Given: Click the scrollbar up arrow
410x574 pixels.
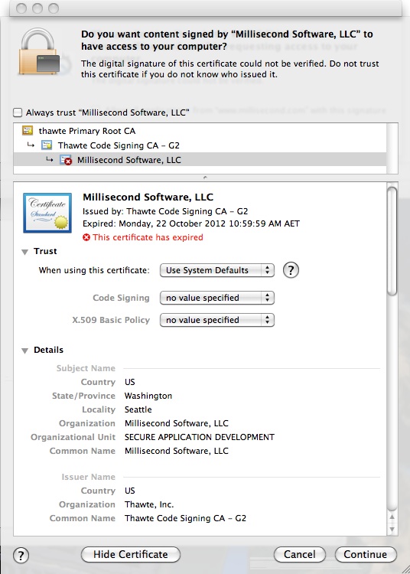Looking at the screenshot, I should tap(392, 517).
